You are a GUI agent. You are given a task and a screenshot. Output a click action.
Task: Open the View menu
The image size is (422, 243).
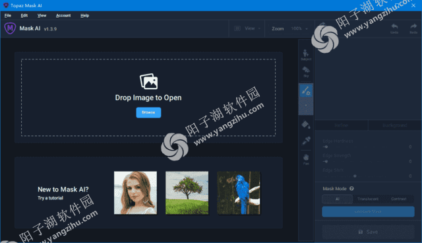[42, 15]
